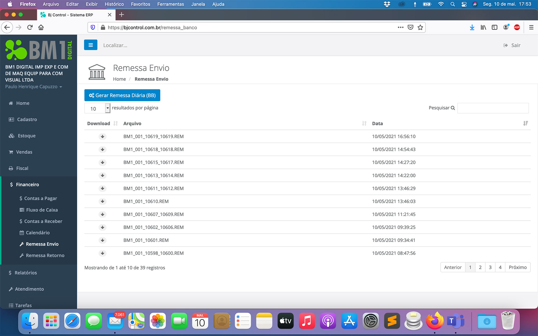538x336 pixels.
Task: Collapse the Financeiro sidebar section
Action: 27,184
